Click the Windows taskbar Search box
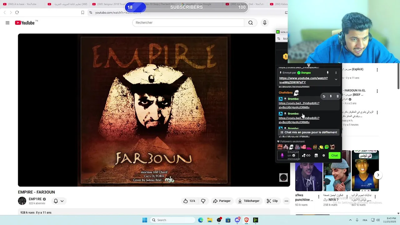Screen dimensions: 400x225 coord(172,220)
